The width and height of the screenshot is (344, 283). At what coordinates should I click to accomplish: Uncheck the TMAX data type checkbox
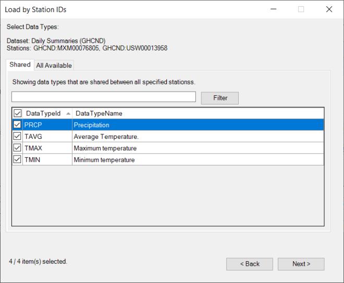pyautogui.click(x=17, y=148)
